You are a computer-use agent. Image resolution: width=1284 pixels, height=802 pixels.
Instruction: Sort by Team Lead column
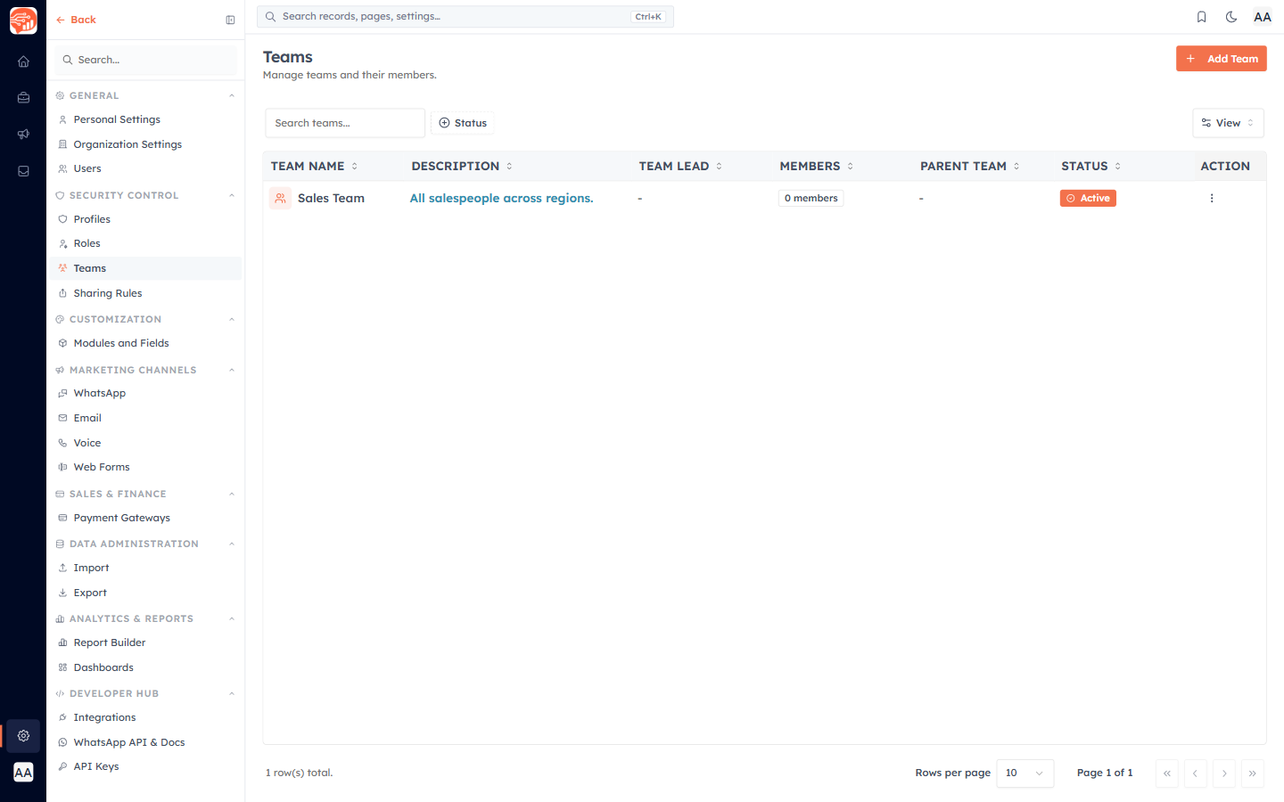point(680,167)
